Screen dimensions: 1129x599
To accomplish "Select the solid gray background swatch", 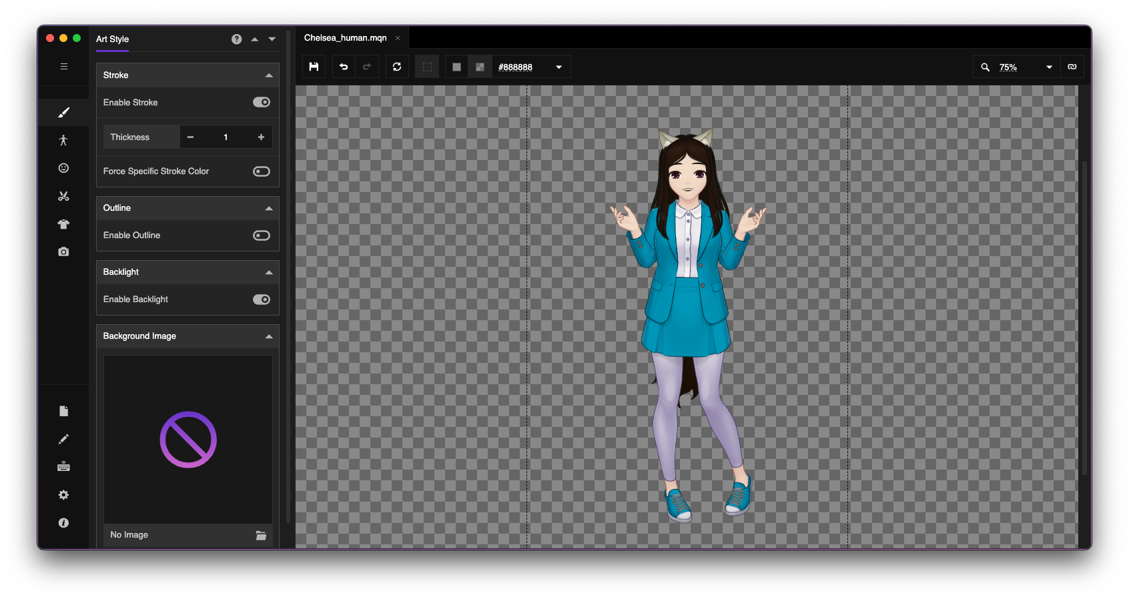I will [x=456, y=67].
